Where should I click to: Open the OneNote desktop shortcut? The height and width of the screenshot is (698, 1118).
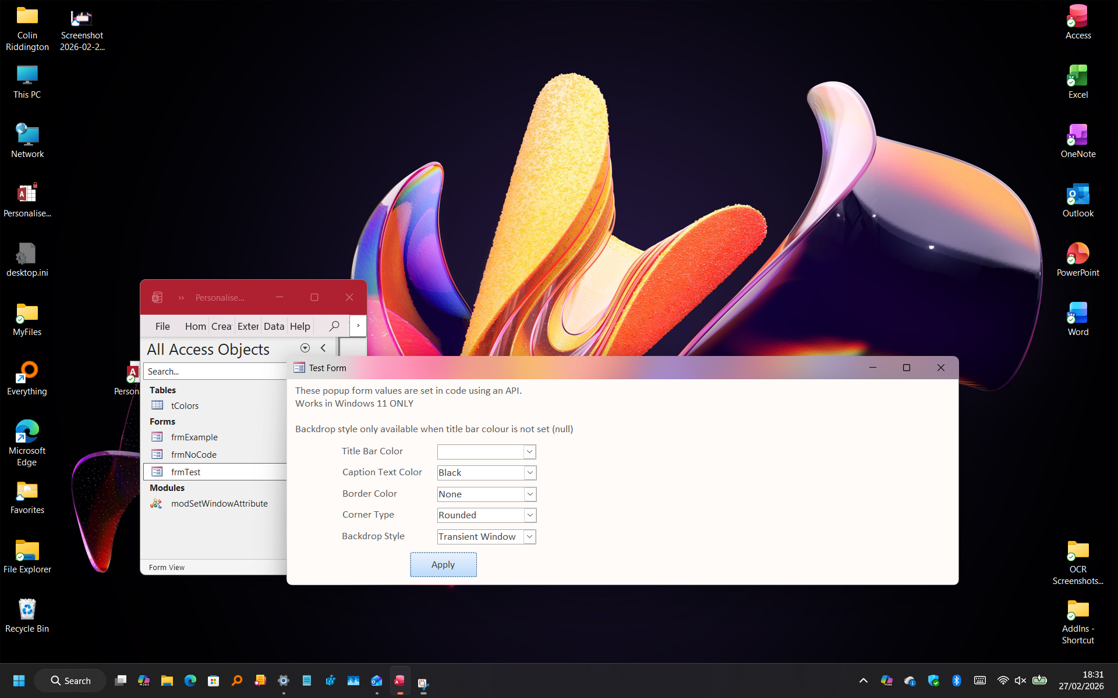click(1078, 141)
